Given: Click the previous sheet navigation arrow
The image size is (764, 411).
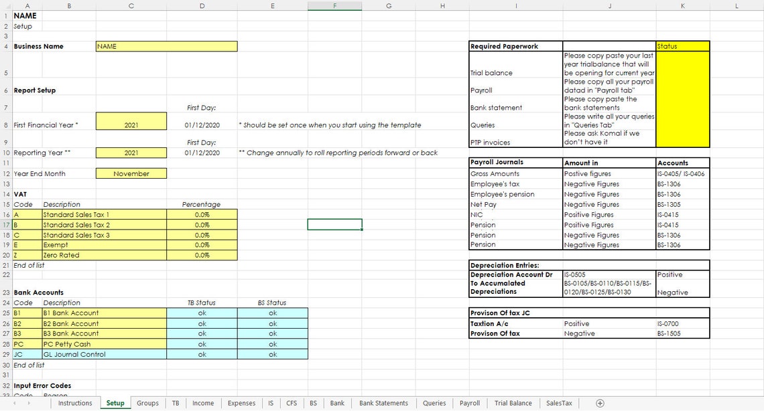Looking at the screenshot, I should point(13,403).
